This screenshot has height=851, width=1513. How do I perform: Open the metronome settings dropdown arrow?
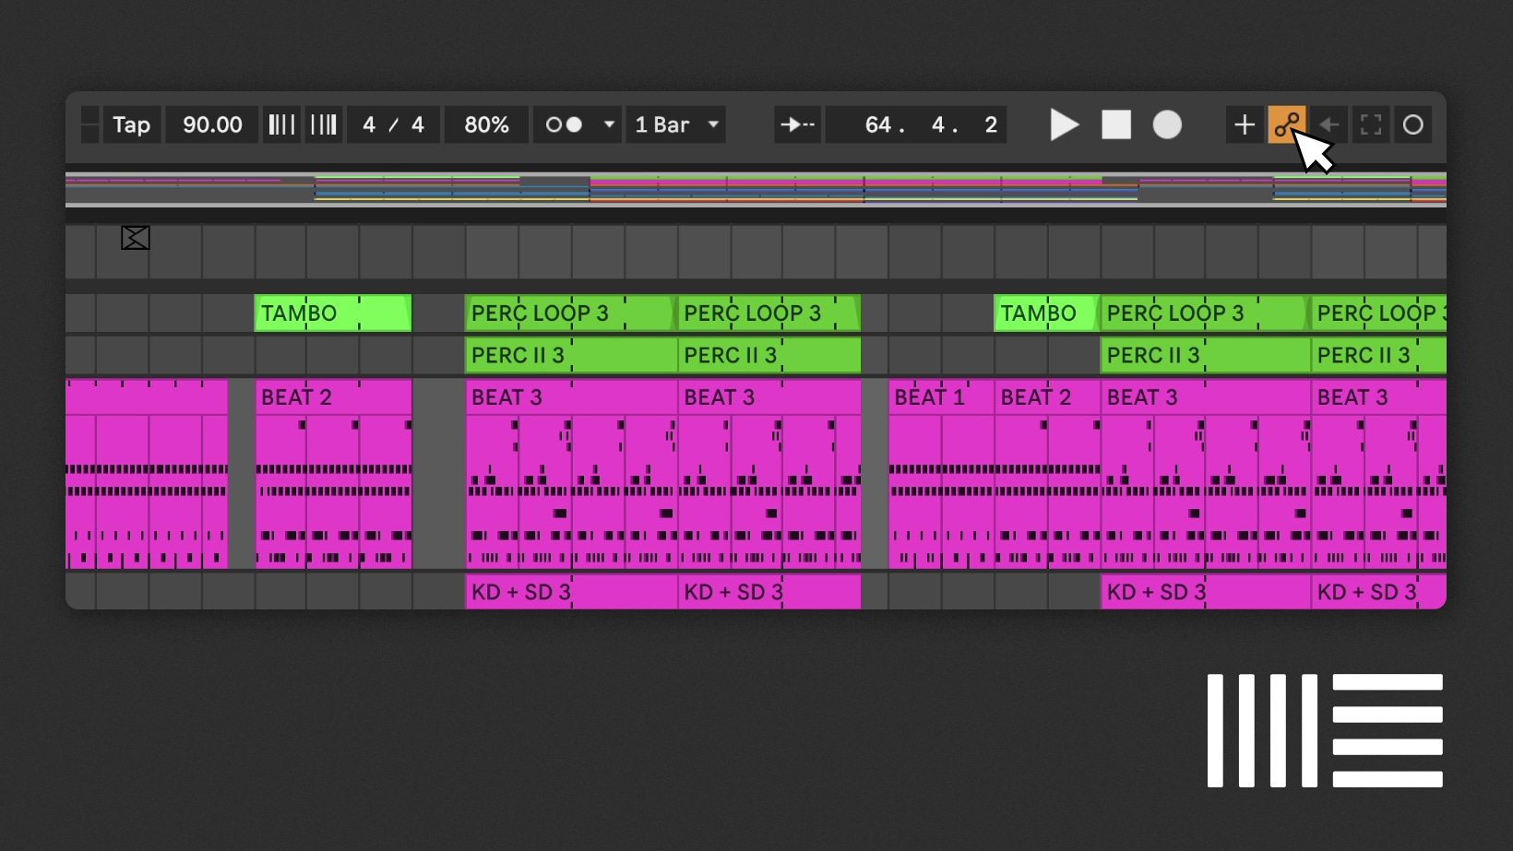609,124
